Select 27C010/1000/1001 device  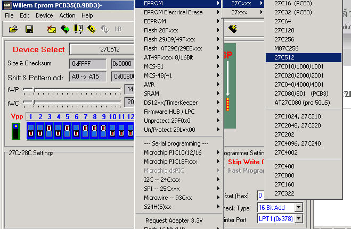click(x=304, y=66)
